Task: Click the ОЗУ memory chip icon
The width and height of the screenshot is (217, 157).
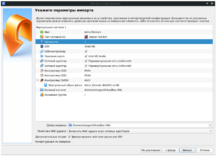Action: click(42, 46)
